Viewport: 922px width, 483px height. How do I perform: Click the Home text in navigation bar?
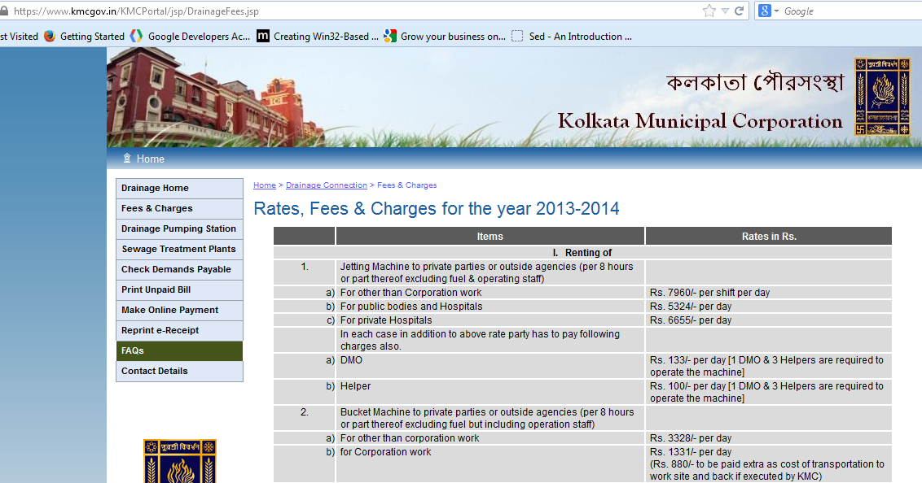151,159
